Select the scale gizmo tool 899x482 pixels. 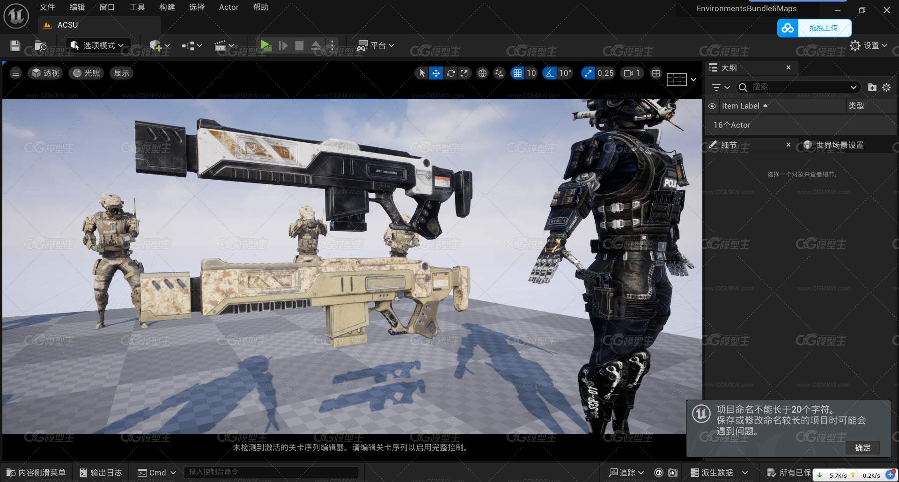464,73
